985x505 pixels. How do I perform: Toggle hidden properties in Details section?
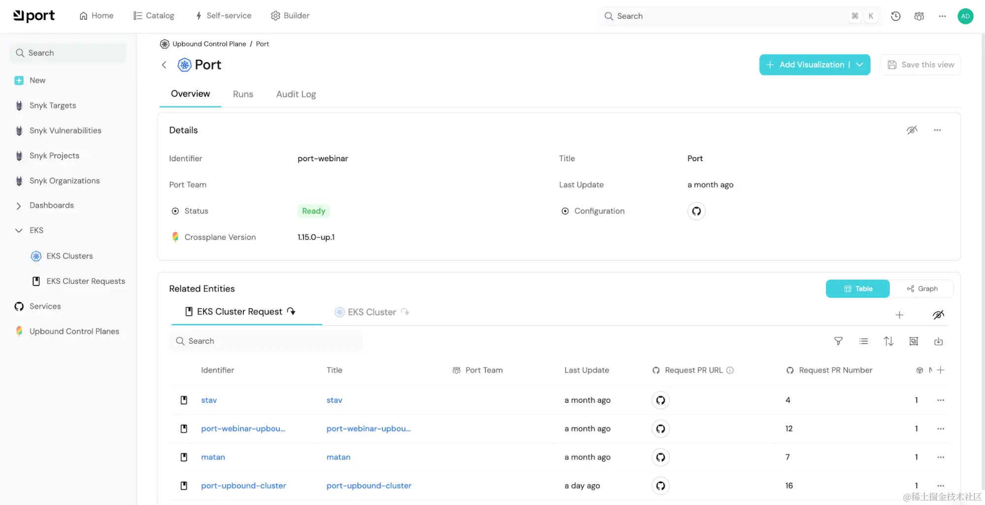pyautogui.click(x=912, y=130)
